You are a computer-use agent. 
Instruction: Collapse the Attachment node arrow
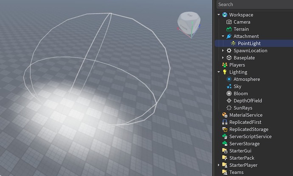coord(223,36)
